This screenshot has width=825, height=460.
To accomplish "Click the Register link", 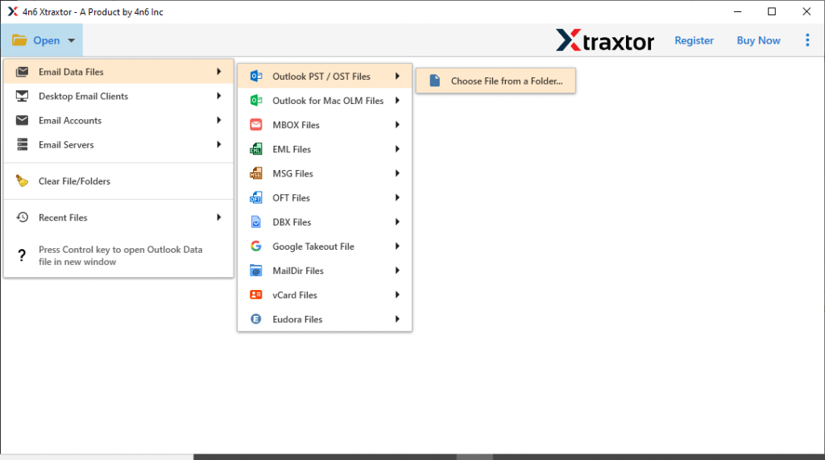I will tap(694, 40).
